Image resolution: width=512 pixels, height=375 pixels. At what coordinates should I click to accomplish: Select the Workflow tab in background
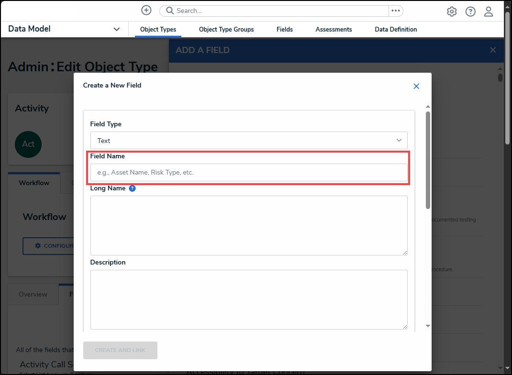click(x=34, y=183)
